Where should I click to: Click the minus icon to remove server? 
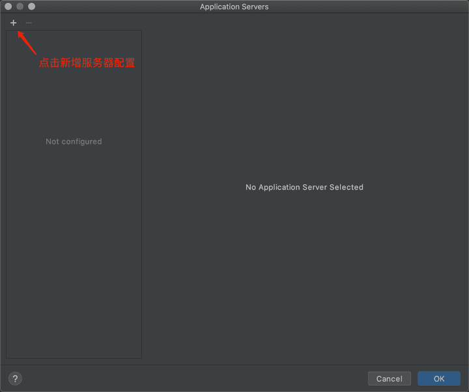pyautogui.click(x=29, y=23)
